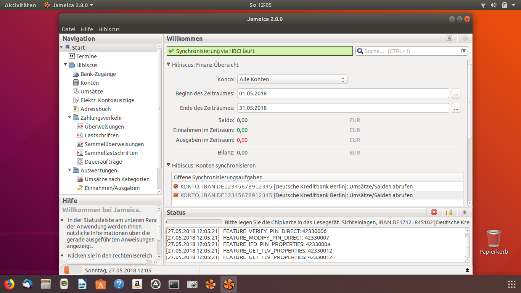Click the Beginn des Zeitraumes date field
Screen dimensions: 521x293
tap(343, 93)
